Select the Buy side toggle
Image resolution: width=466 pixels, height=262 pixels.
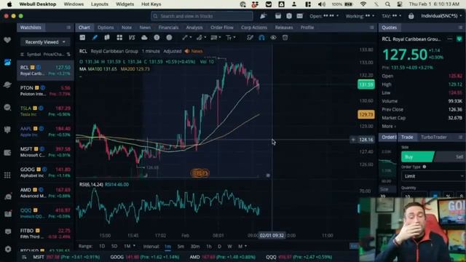pyautogui.click(x=417, y=156)
